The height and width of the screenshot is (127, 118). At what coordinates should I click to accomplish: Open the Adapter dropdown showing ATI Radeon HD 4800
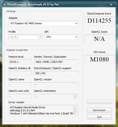click(x=44, y=23)
